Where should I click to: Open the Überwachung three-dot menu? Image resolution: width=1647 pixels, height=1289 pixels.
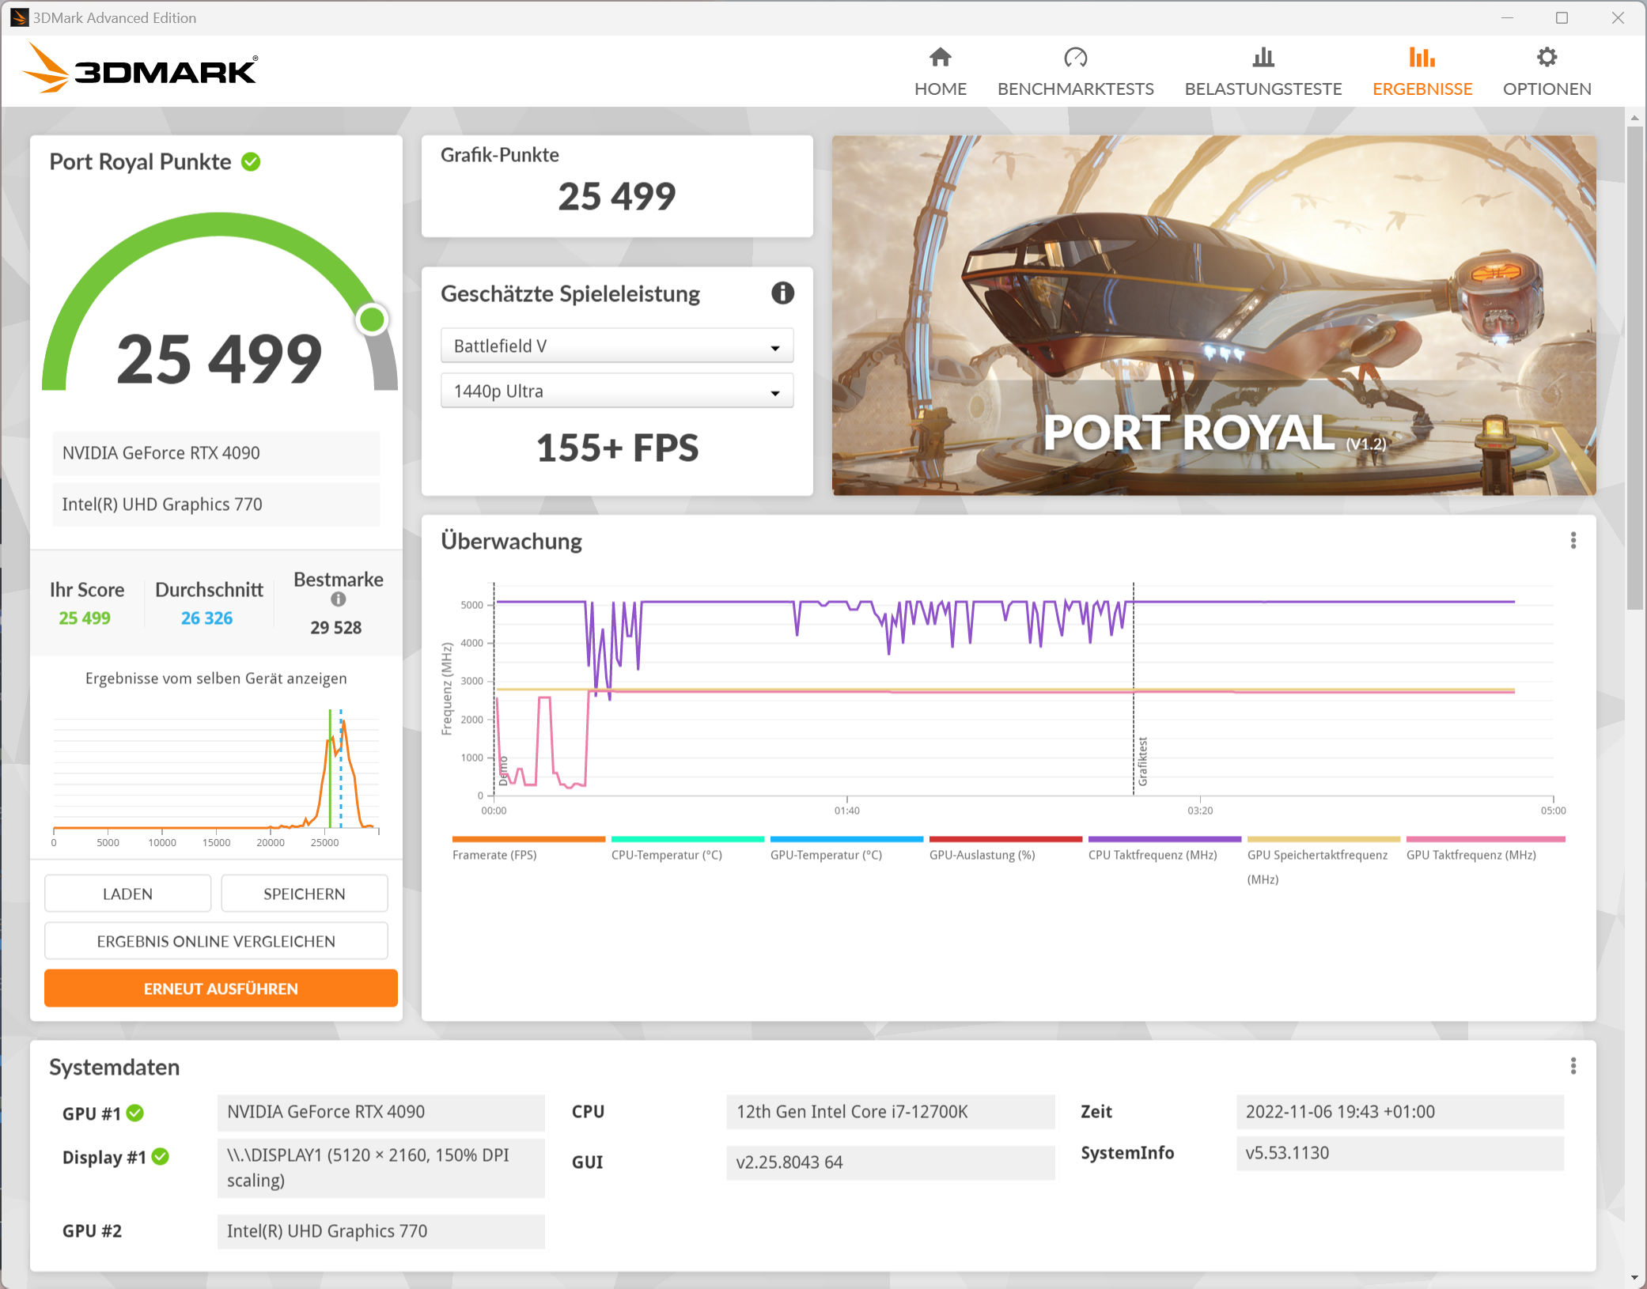pyautogui.click(x=1573, y=540)
